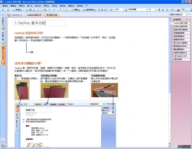Open the 新增 (New) dropdown arrow

[x=23, y=10]
